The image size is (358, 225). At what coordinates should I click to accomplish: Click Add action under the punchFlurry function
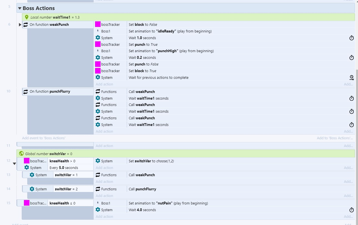point(104,132)
